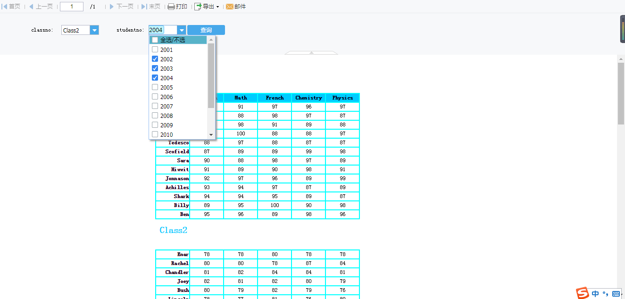Click the export (导出) icon

[x=198, y=7]
